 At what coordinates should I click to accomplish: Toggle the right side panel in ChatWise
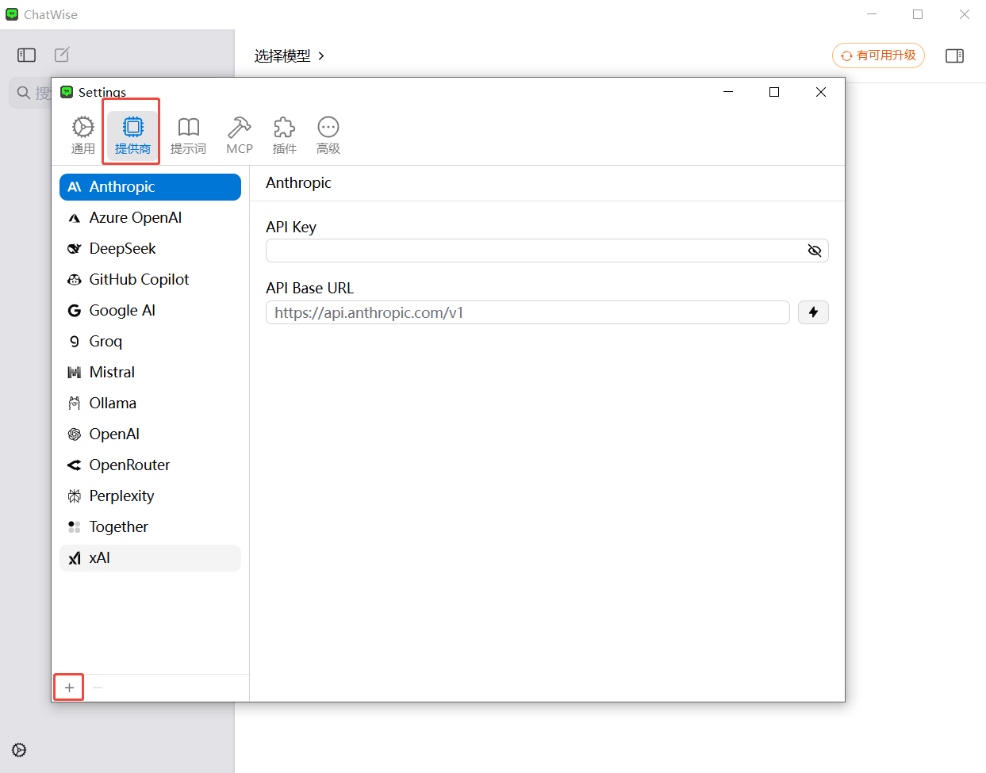tap(954, 55)
